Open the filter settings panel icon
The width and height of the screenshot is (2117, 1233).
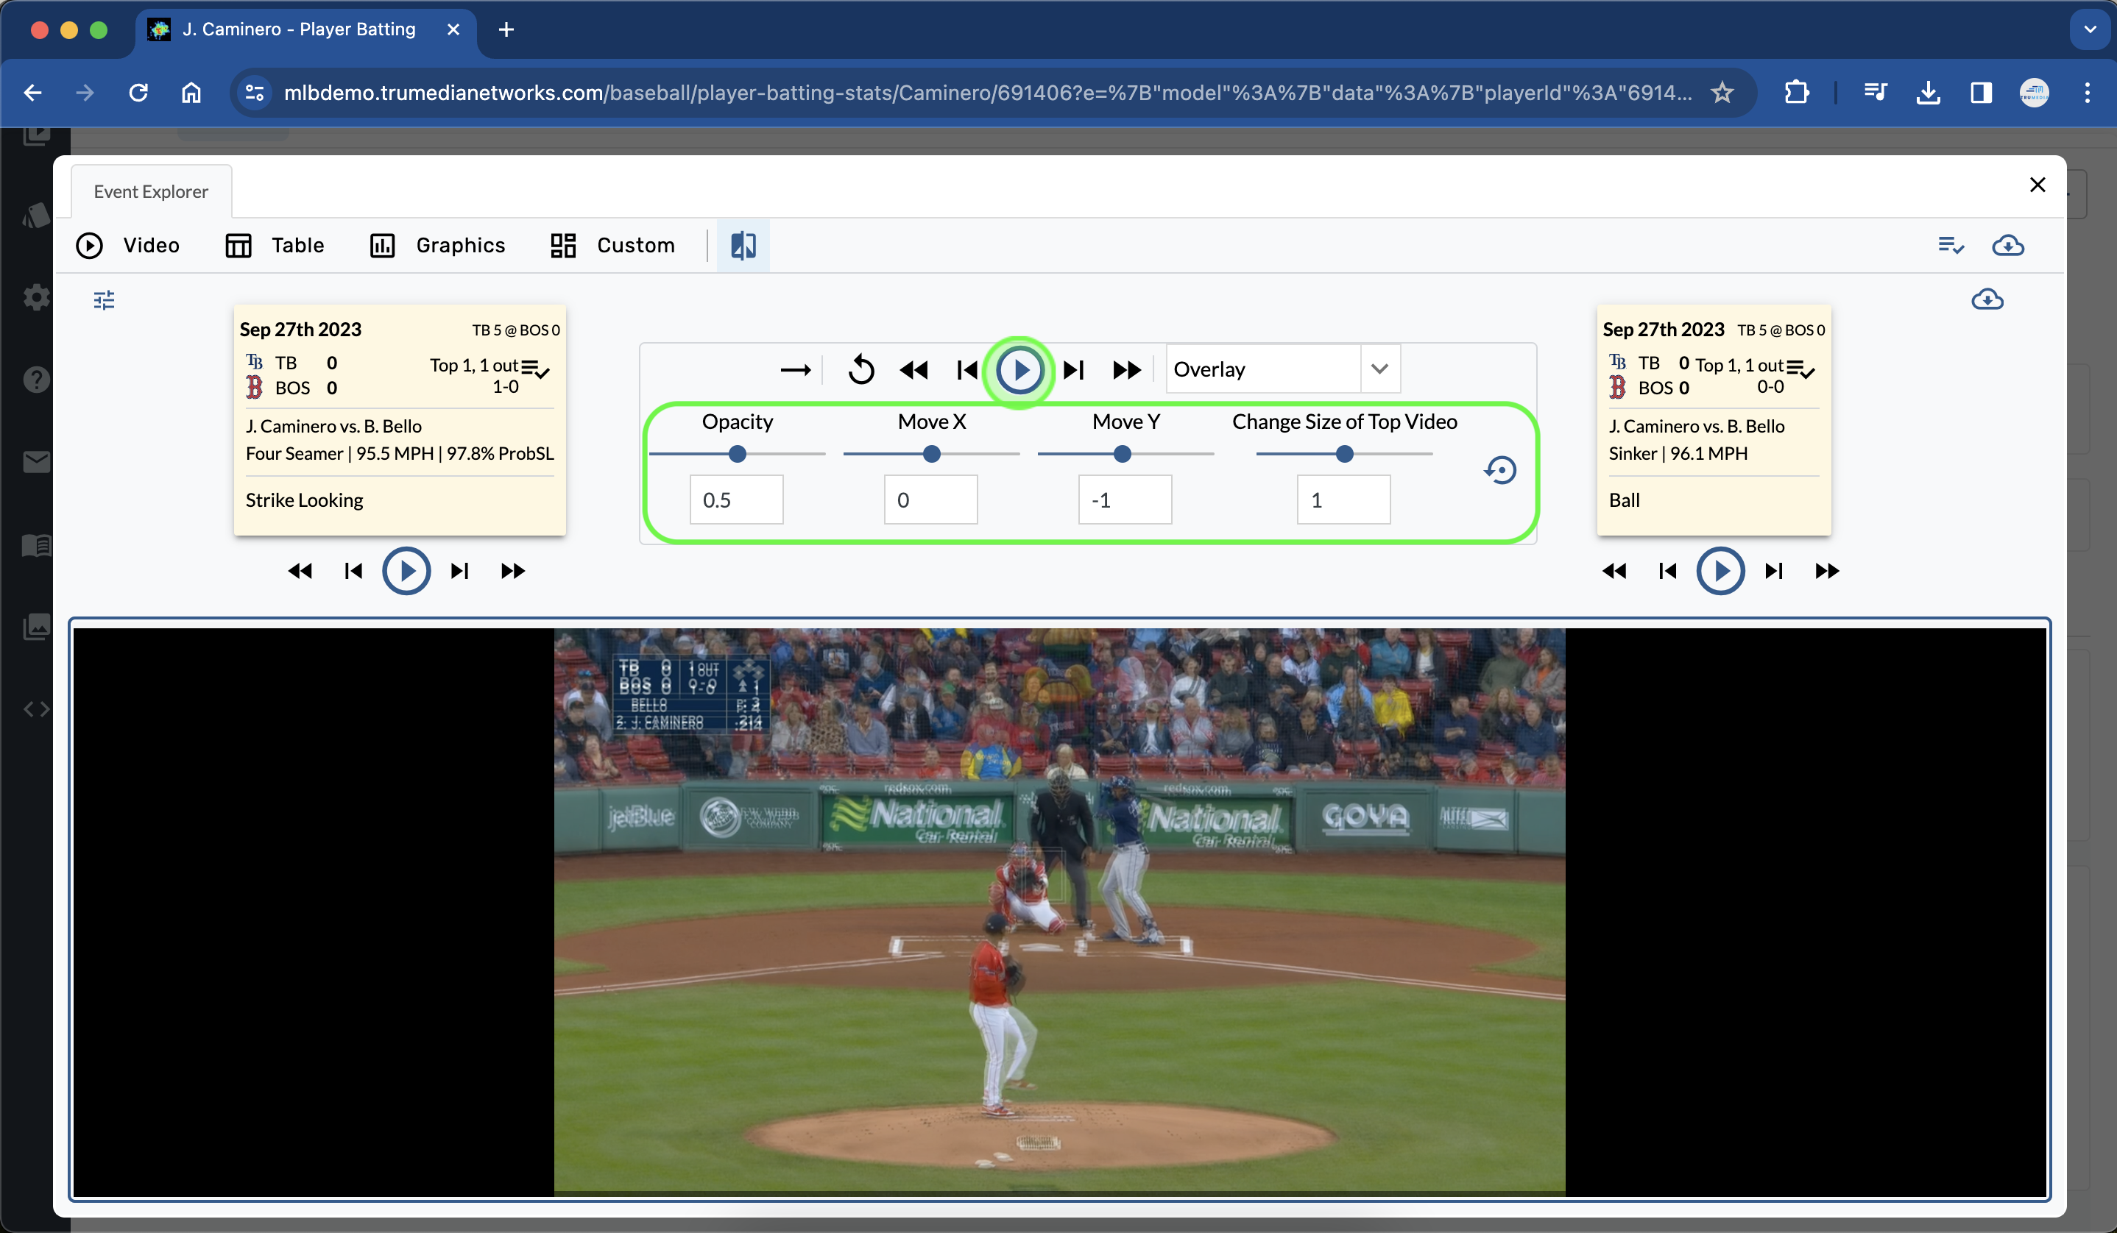pos(105,299)
